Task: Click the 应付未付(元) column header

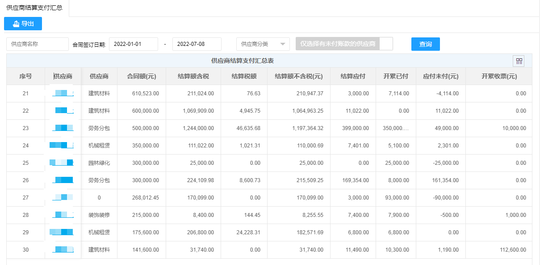Action: point(441,76)
